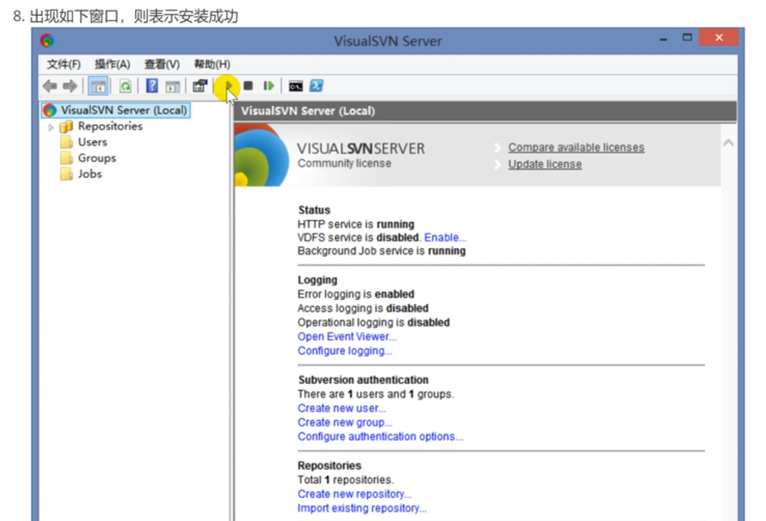Screen dimensions: 766x521
Task: Click the 'Operational logging is disabled' text
Action: [373, 323]
